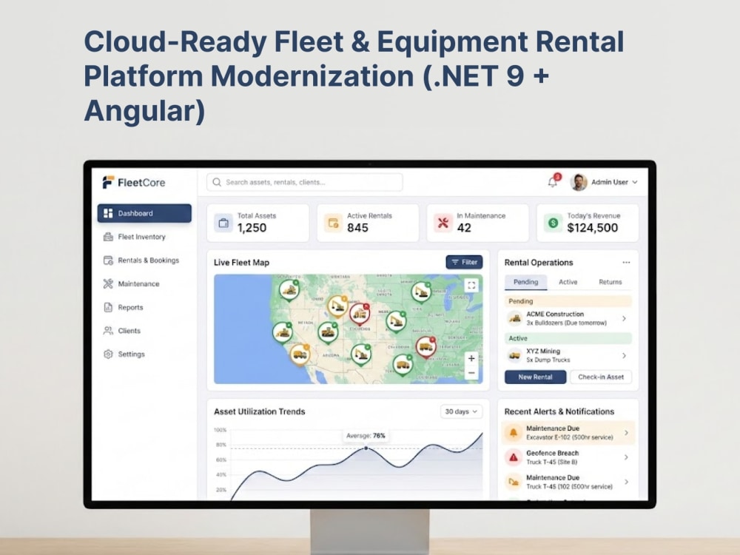The image size is (740, 555).
Task: Click the search magnifier icon
Action: point(217,182)
